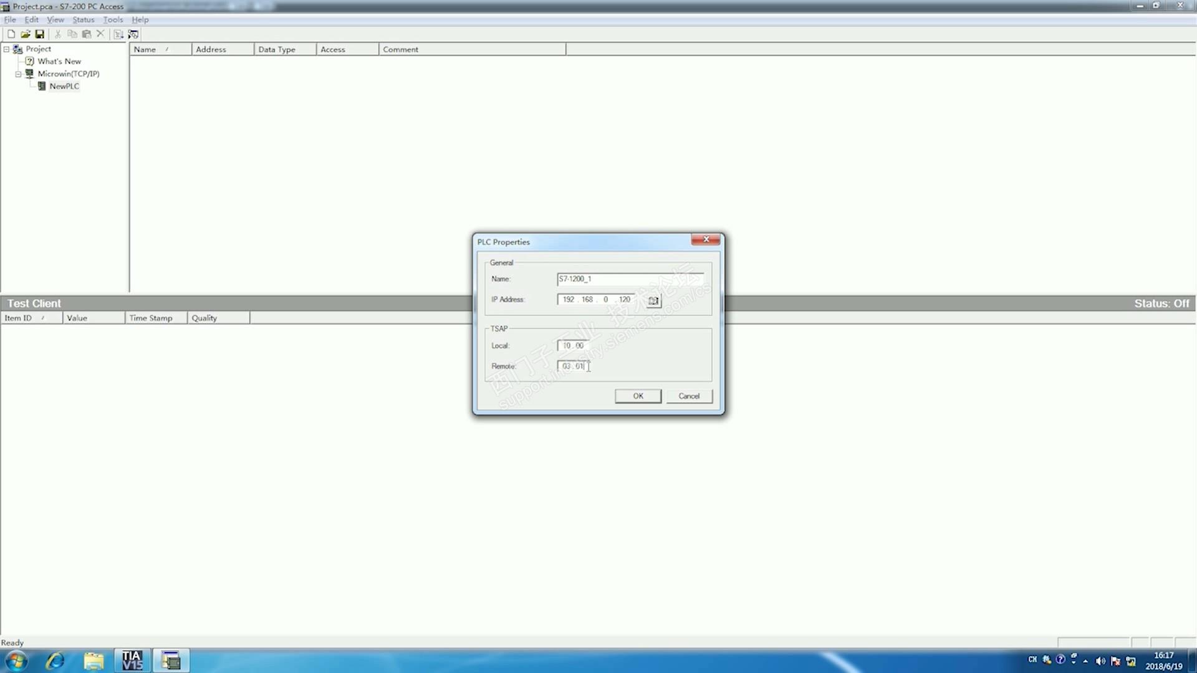Image resolution: width=1197 pixels, height=673 pixels.
Task: Collapse the Project tree root
Action: tap(7, 49)
